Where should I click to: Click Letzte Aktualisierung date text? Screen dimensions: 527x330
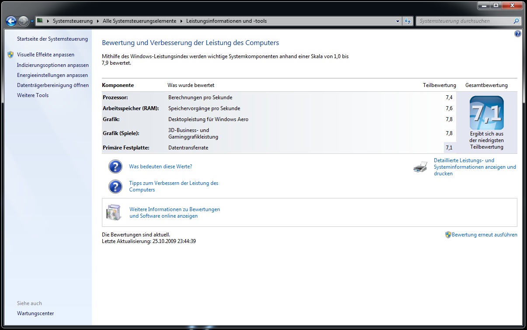coord(149,241)
